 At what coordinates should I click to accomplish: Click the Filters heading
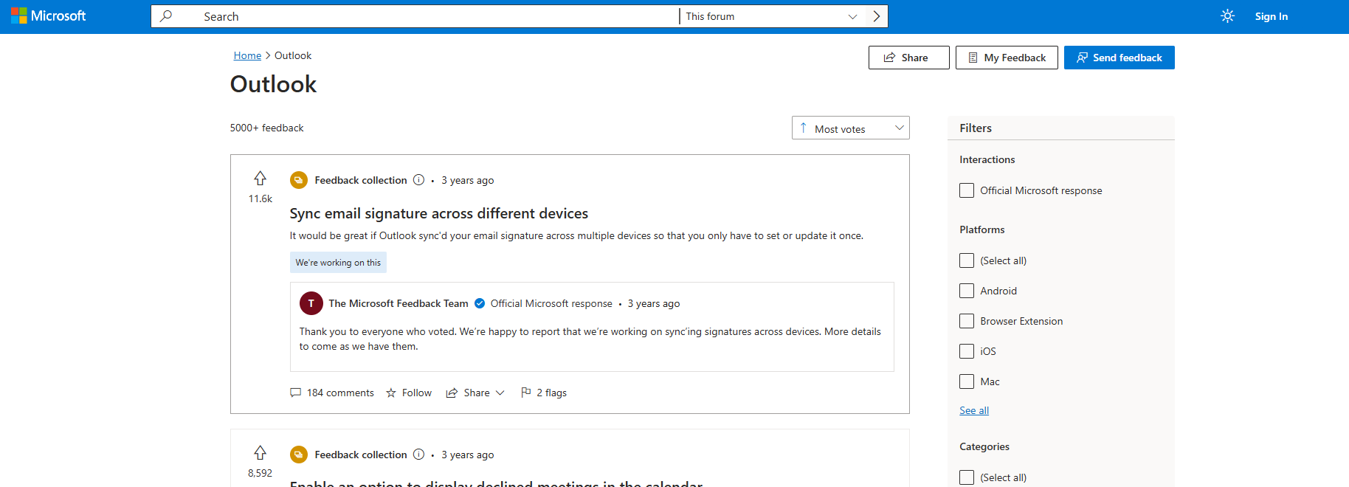coord(976,128)
